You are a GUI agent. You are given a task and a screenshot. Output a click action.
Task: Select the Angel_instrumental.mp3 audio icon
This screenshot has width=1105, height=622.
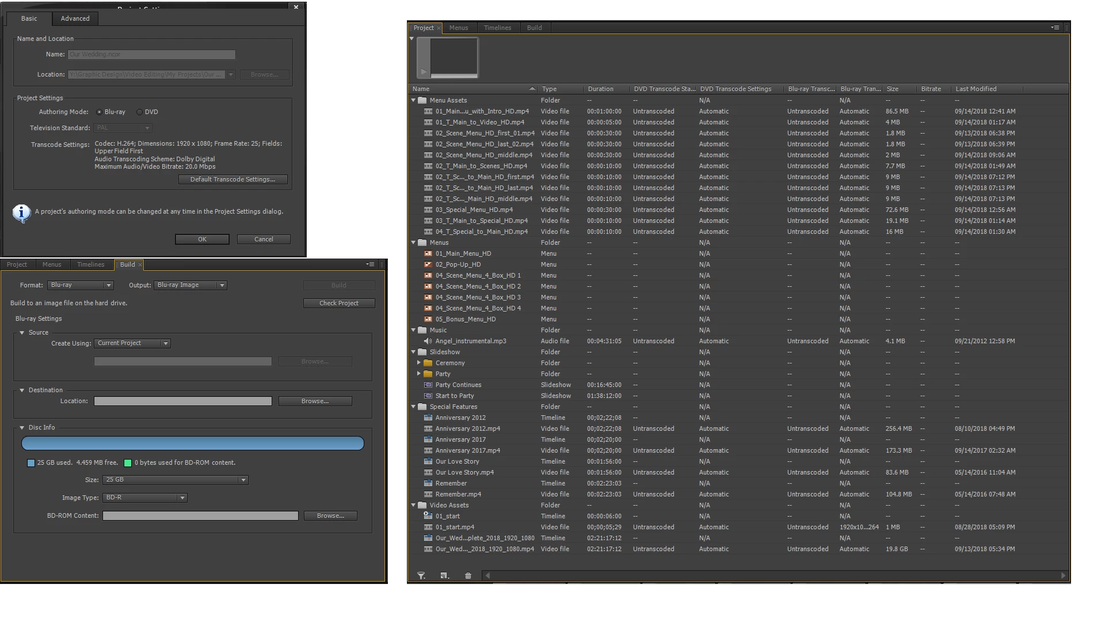pyautogui.click(x=428, y=341)
